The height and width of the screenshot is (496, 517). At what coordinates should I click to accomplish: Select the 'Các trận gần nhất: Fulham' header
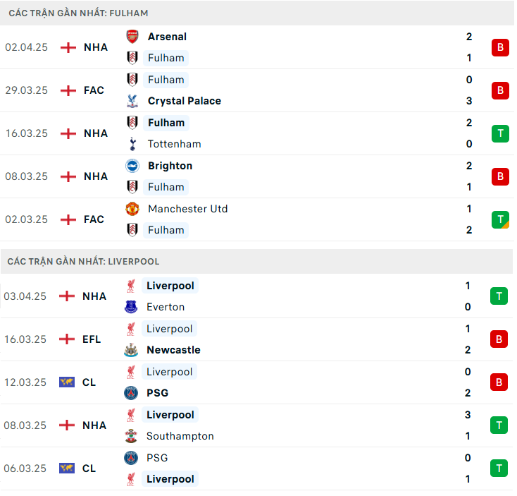tap(78, 13)
